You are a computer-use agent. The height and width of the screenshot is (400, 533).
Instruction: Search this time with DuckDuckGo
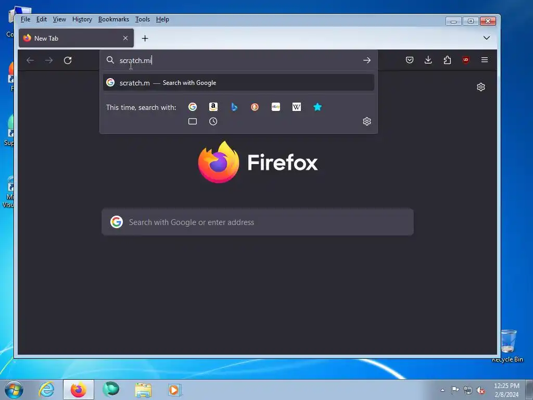(x=255, y=107)
